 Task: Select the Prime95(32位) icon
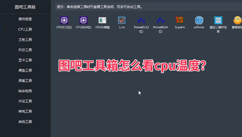click(141, 20)
